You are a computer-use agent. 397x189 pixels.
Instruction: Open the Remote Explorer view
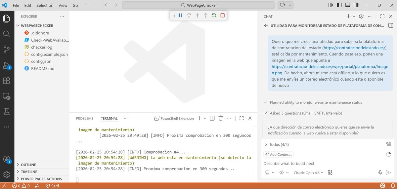click(x=6, y=96)
